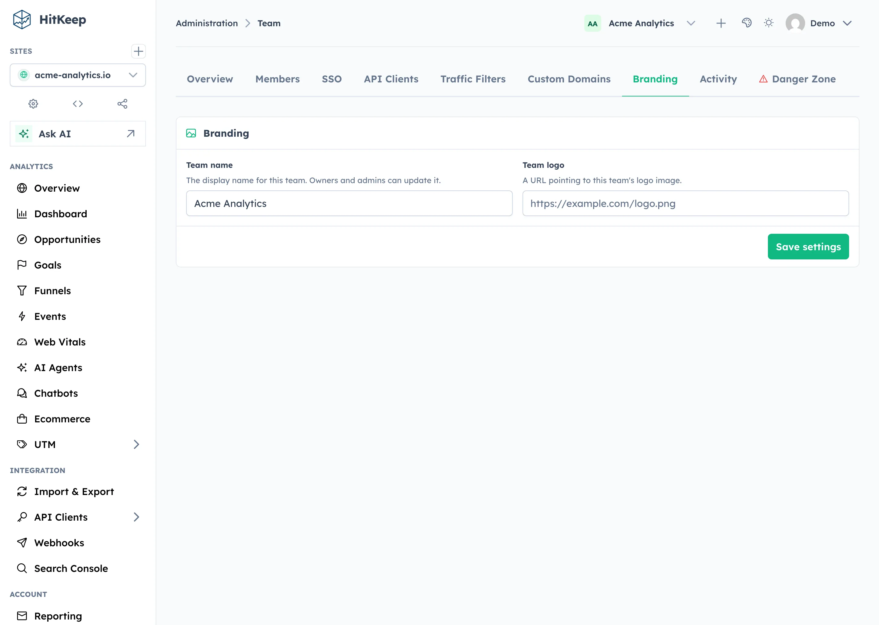Image resolution: width=879 pixels, height=625 pixels.
Task: Click the Demo user avatar
Action: click(x=795, y=23)
